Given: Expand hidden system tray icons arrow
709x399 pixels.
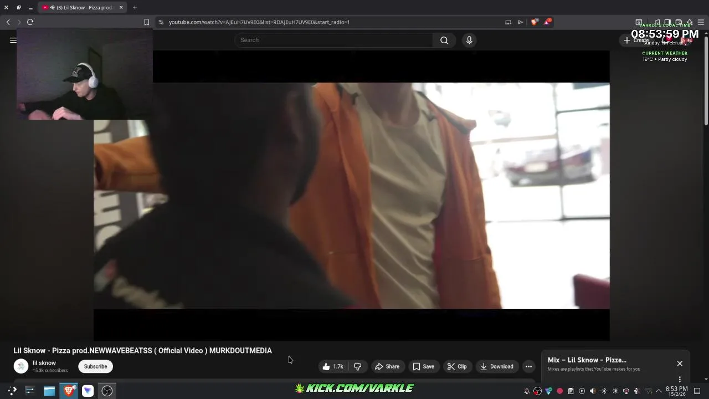Looking at the screenshot, I should coord(659,391).
